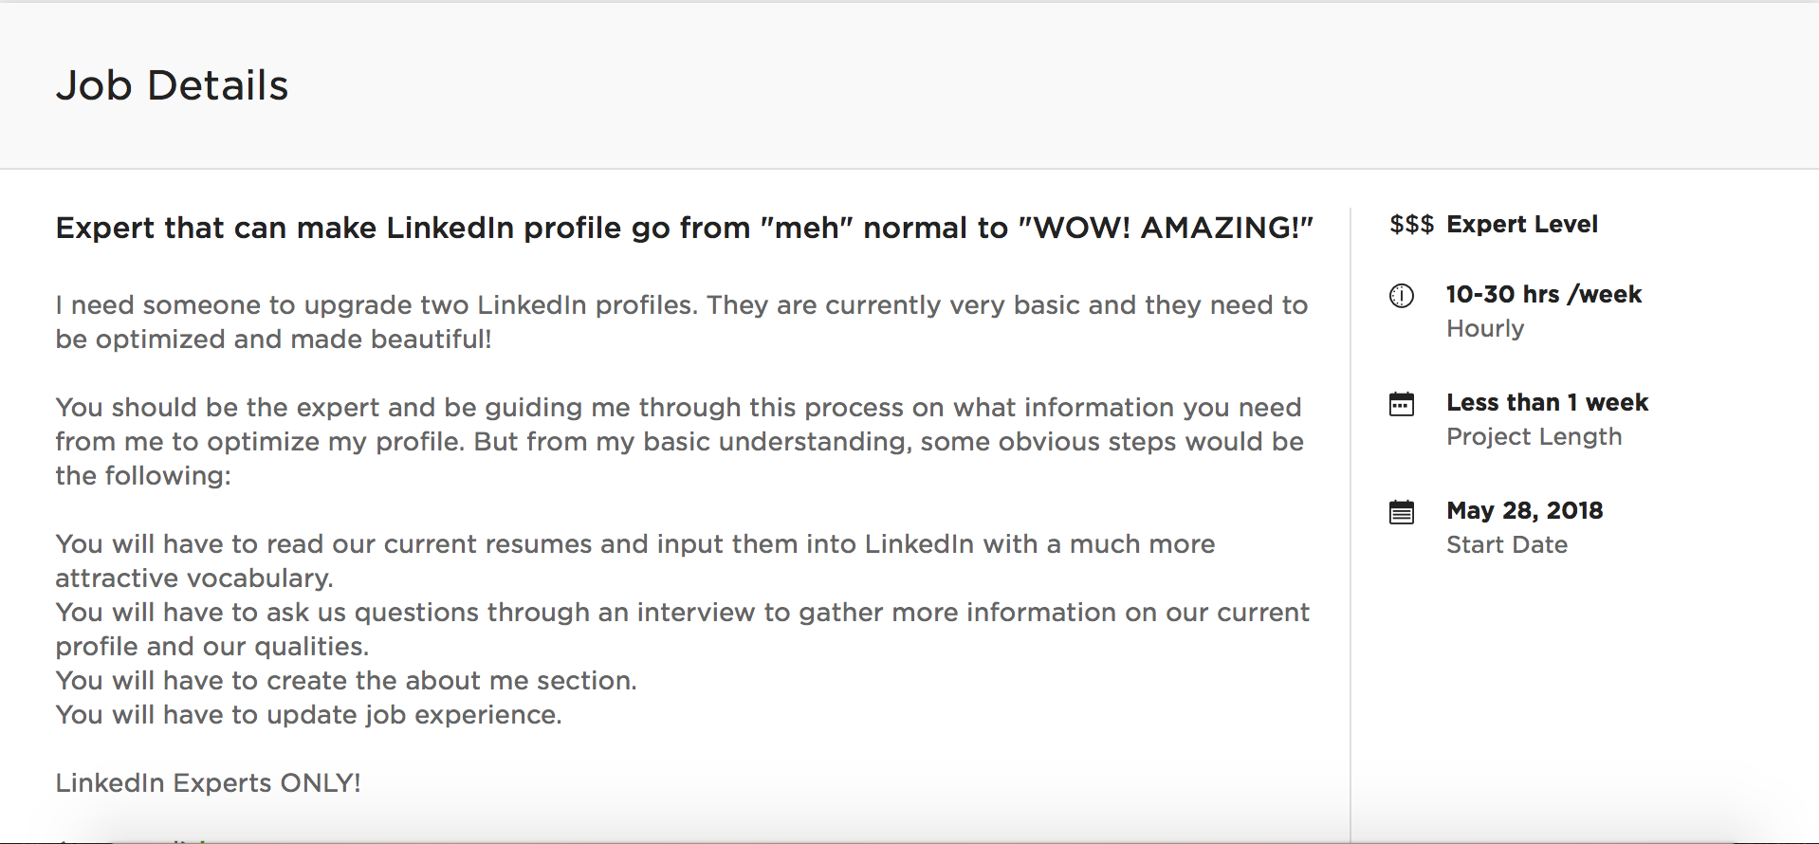The width and height of the screenshot is (1819, 844).
Task: Click the 'LinkedIn Experts ONLY!' text
Action: click(x=208, y=782)
